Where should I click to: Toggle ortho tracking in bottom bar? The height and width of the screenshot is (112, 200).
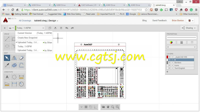(x=95, y=107)
